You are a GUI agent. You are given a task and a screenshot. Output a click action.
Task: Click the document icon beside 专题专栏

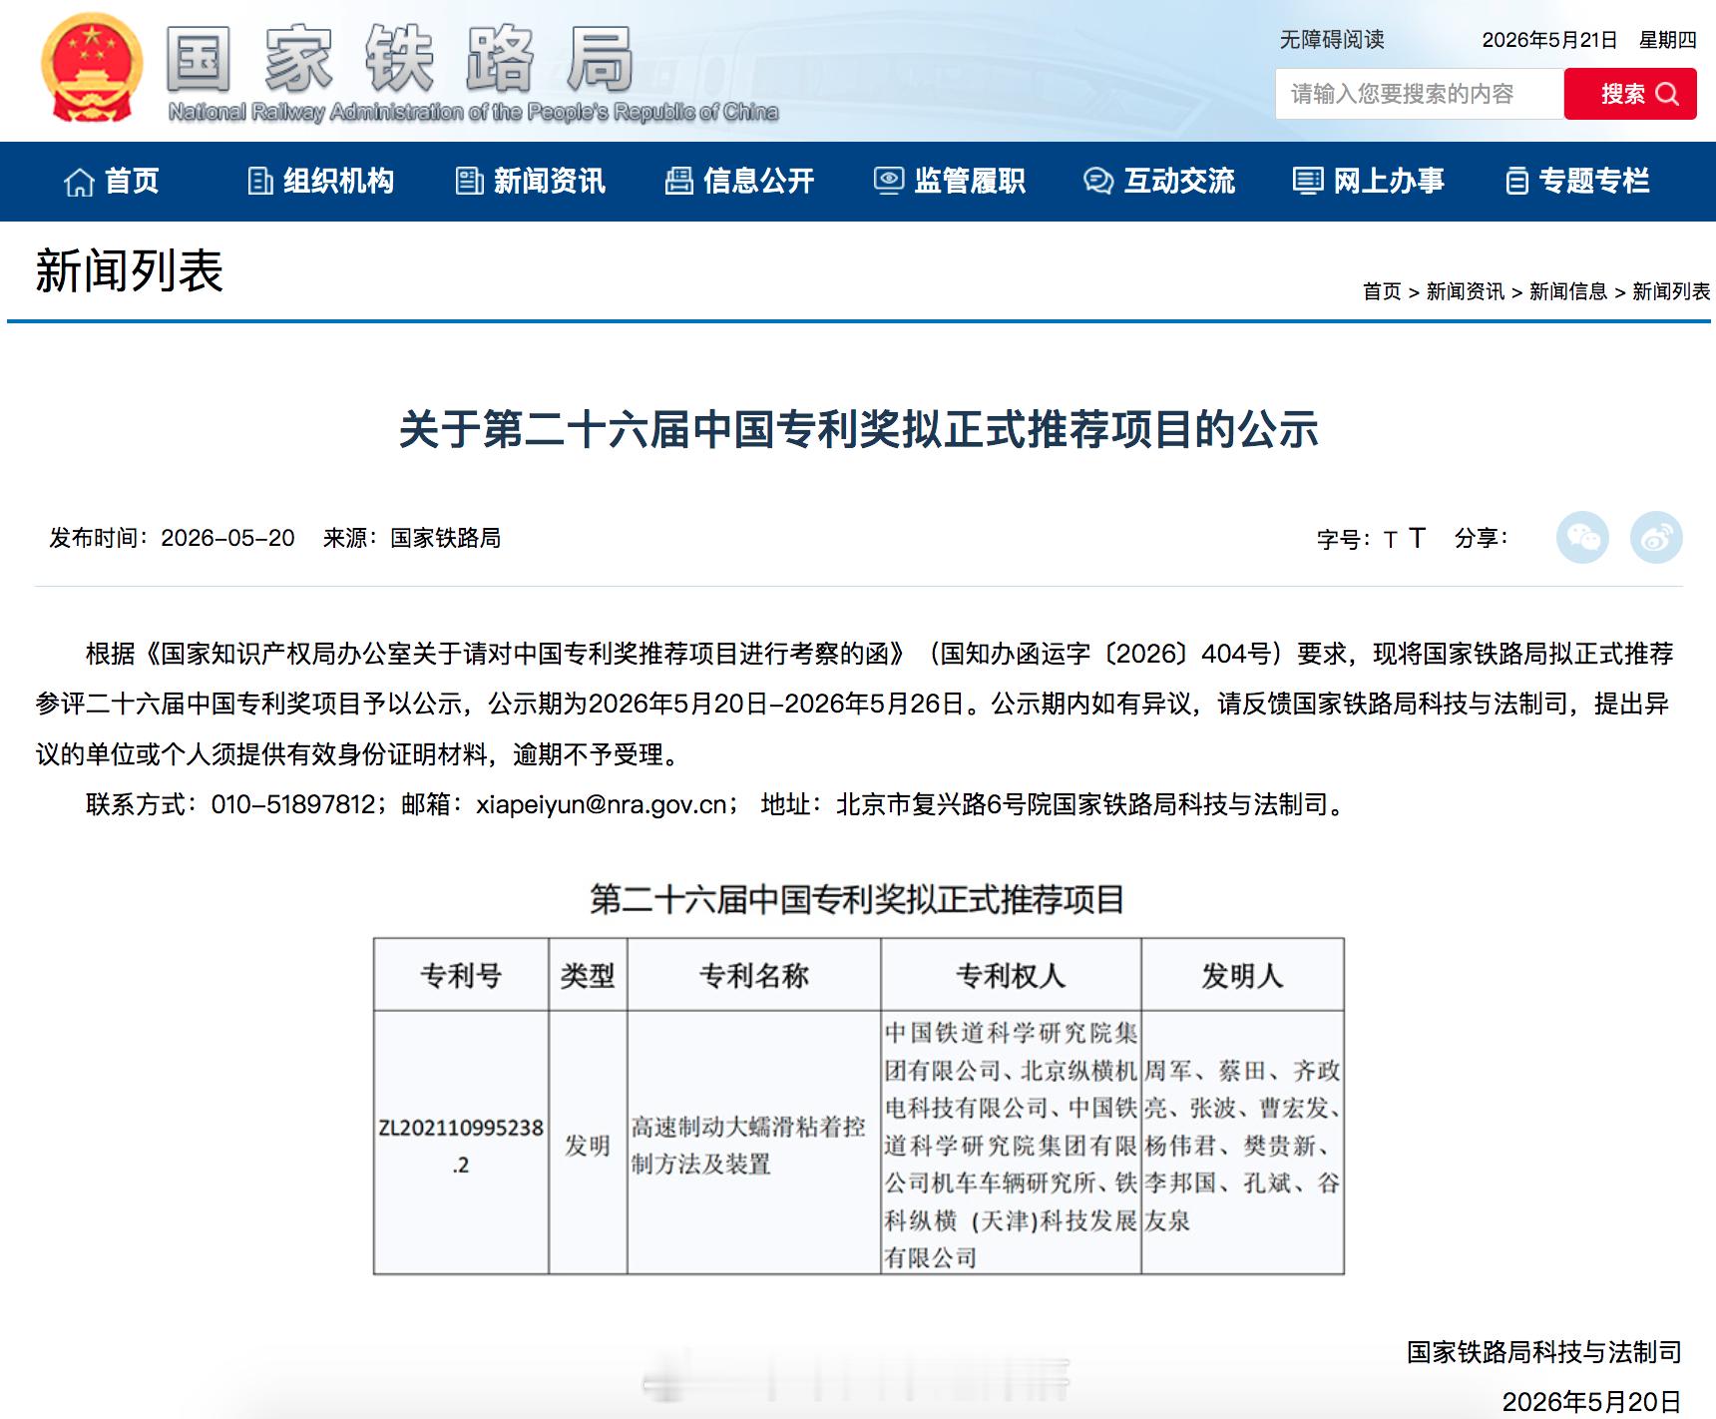1516,181
